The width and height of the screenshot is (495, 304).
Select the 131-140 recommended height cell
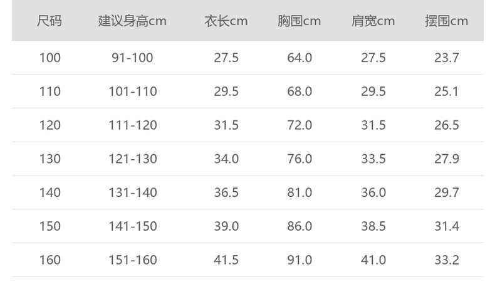[x=132, y=192]
